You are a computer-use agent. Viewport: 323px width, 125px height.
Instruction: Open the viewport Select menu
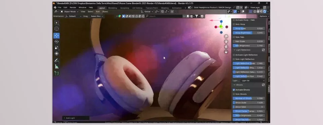tap(91, 12)
